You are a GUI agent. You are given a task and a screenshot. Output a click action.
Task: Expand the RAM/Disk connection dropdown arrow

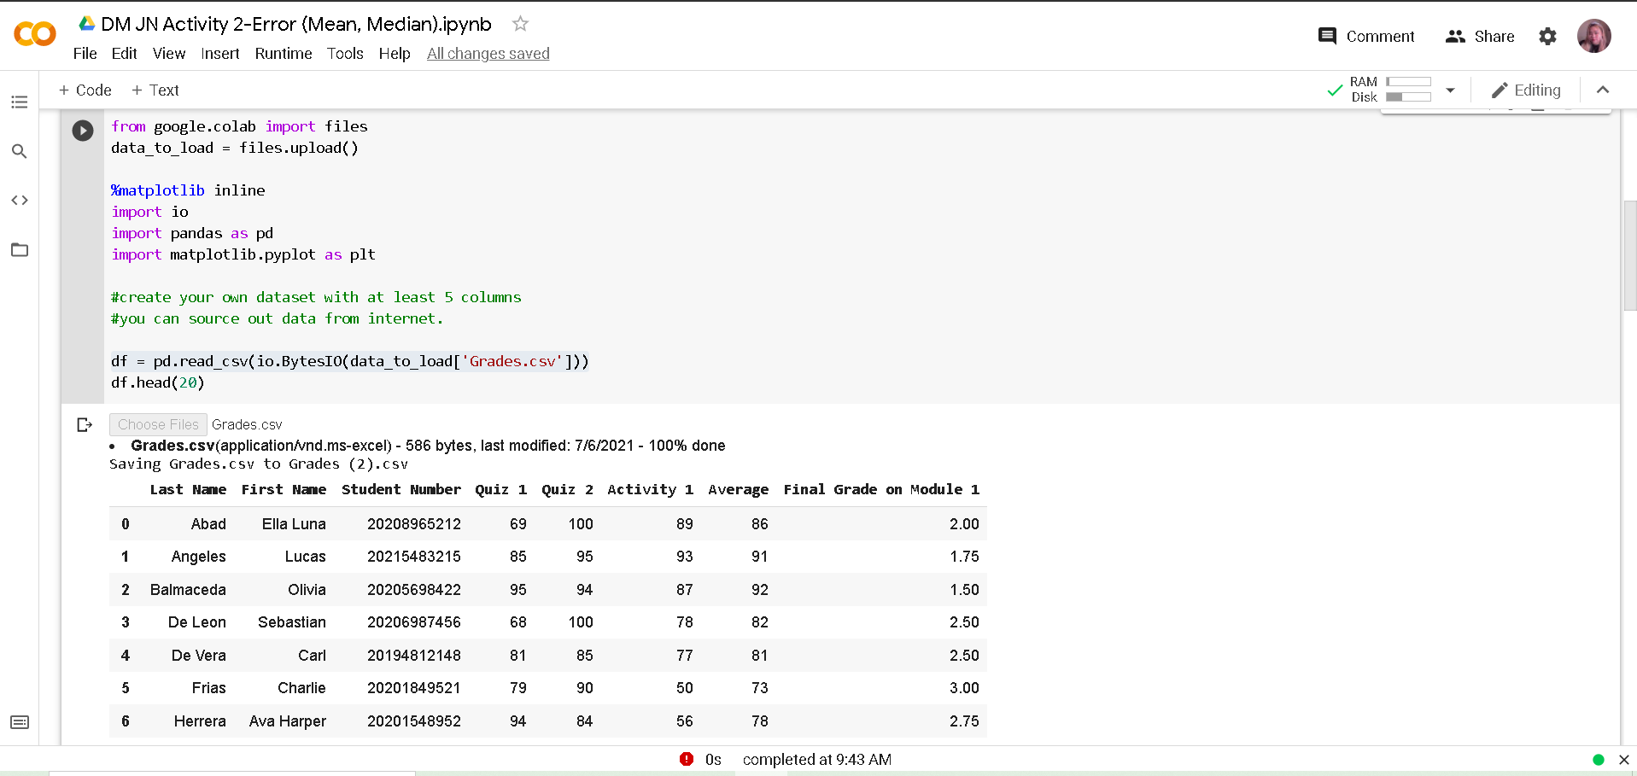(x=1450, y=90)
